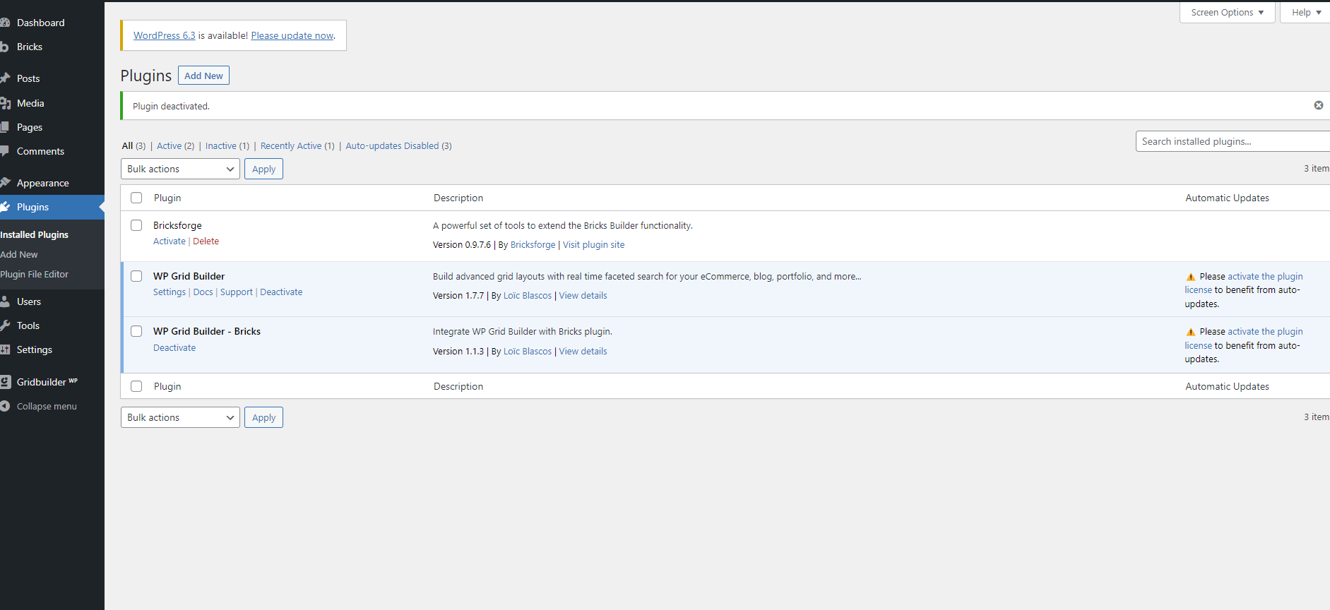This screenshot has width=1330, height=610.
Task: Sort by Plugin column header
Action: coord(167,198)
